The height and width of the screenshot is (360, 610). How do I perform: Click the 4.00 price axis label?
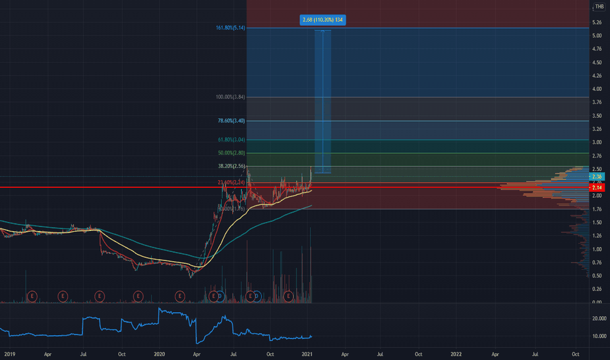(x=597, y=89)
